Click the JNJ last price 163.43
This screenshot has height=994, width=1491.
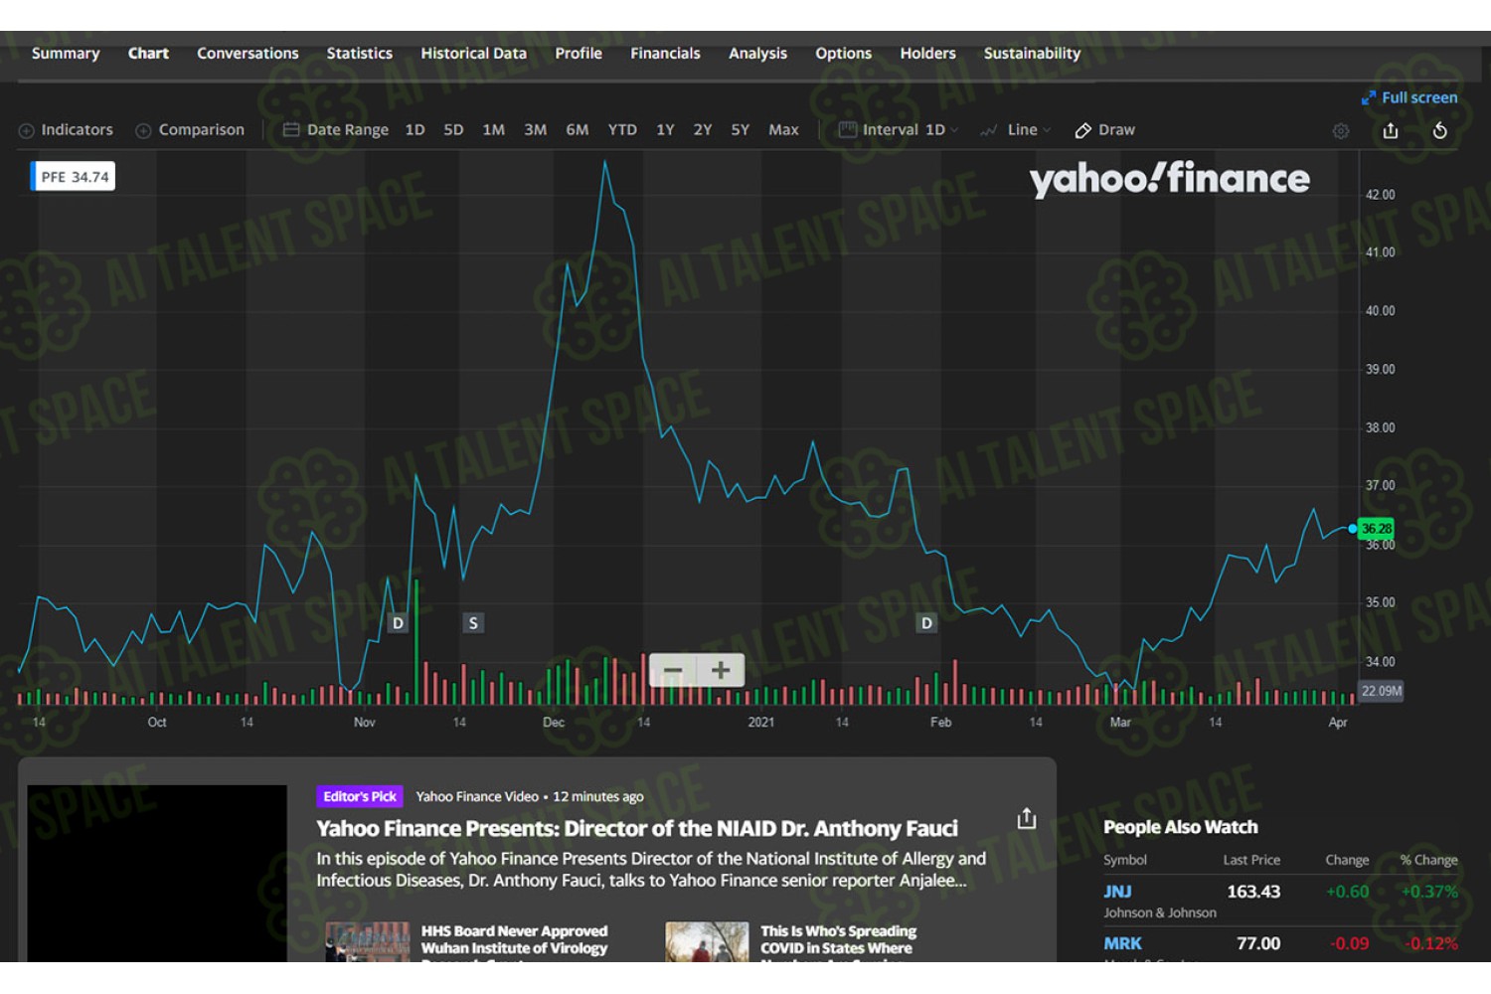1253,892
